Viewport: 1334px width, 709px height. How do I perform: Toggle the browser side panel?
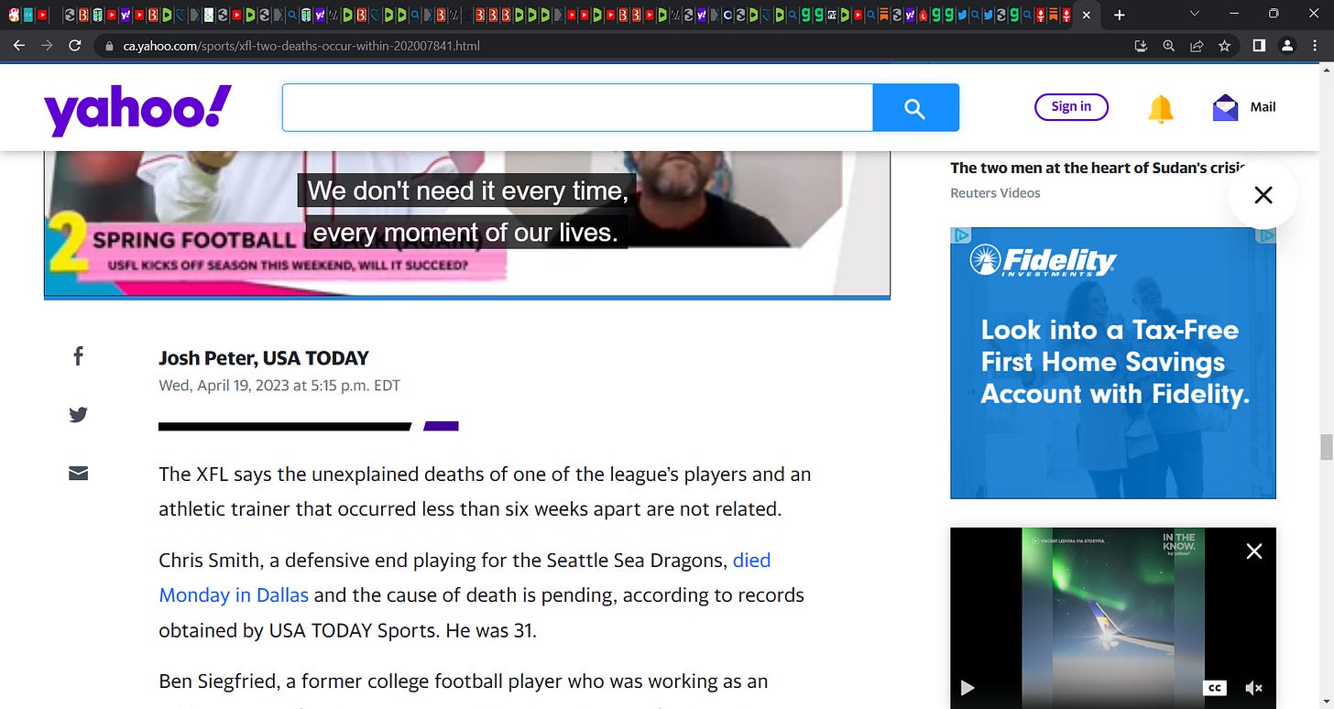click(1259, 45)
